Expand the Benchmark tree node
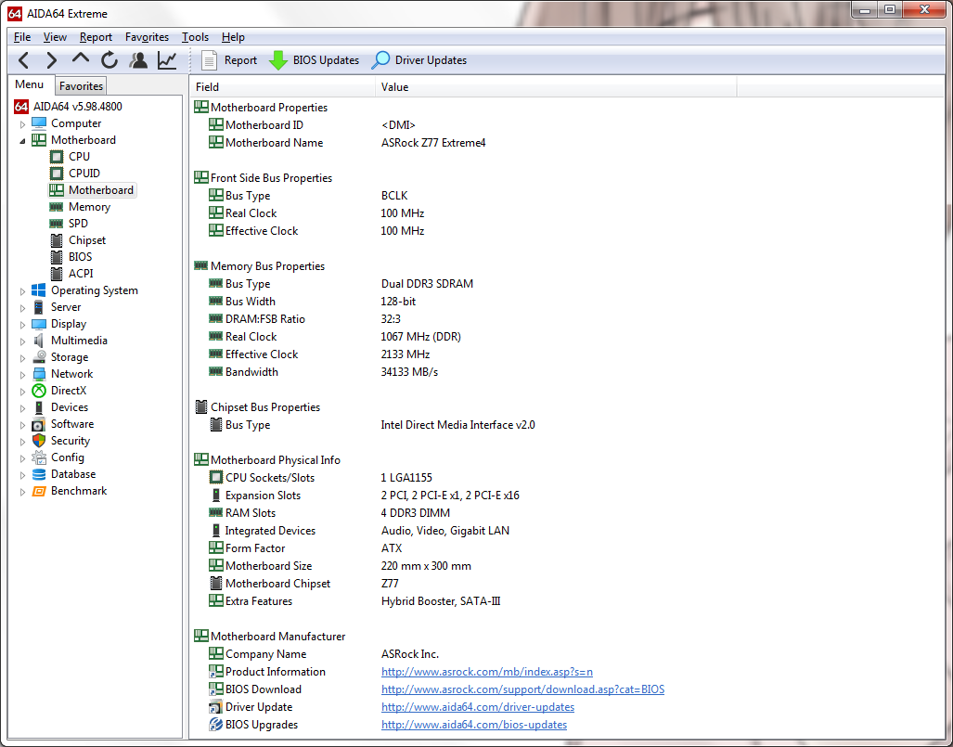 tap(22, 492)
